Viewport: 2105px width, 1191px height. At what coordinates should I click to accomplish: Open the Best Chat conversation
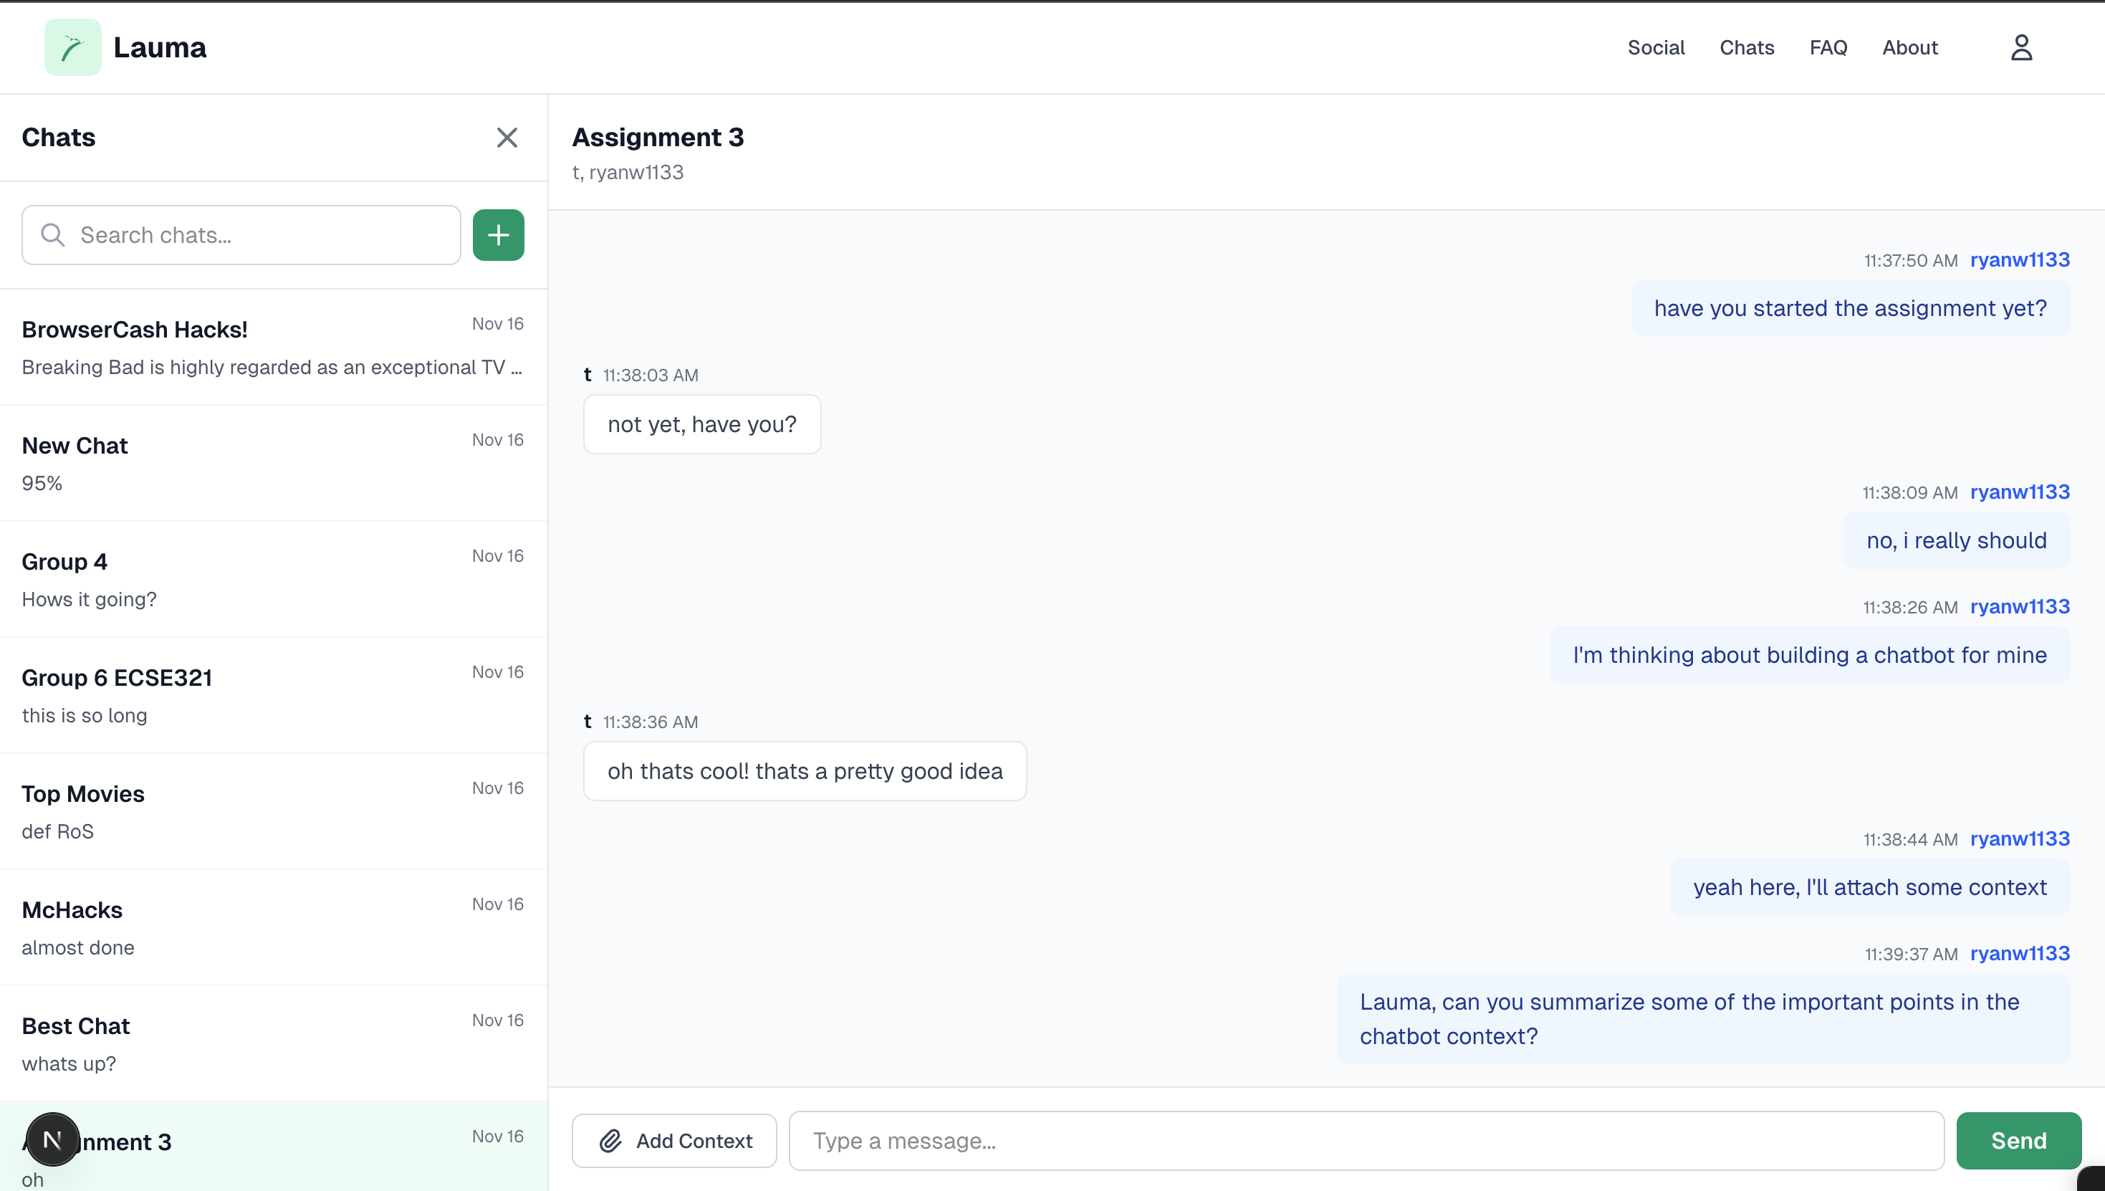click(273, 1044)
